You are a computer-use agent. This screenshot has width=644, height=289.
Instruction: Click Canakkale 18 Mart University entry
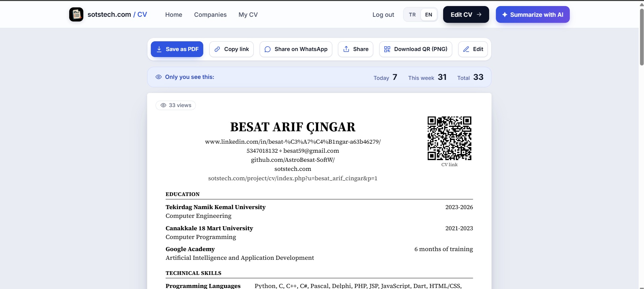(209, 228)
